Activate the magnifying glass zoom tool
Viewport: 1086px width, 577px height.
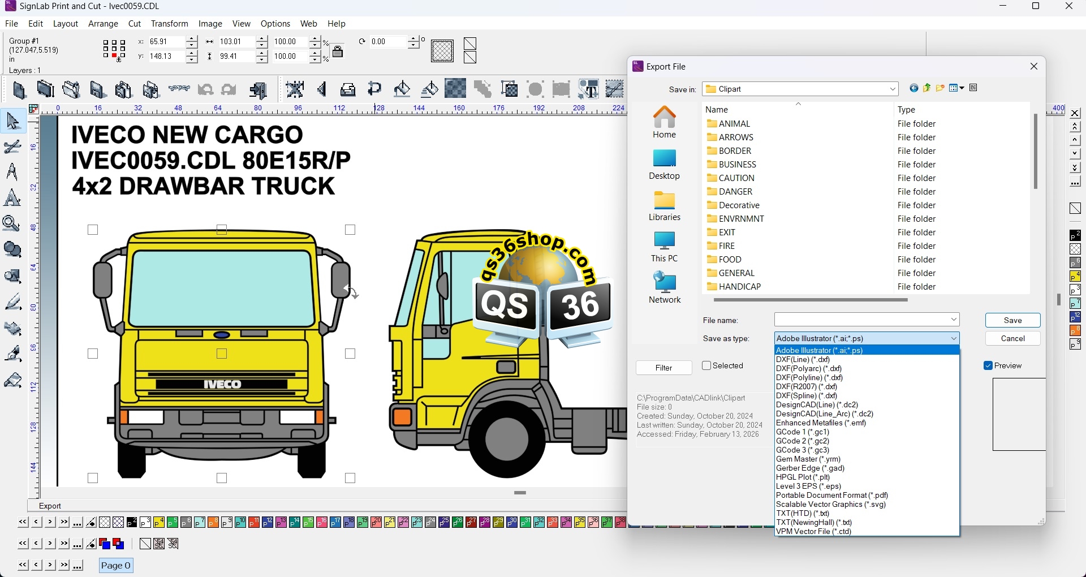(12, 224)
